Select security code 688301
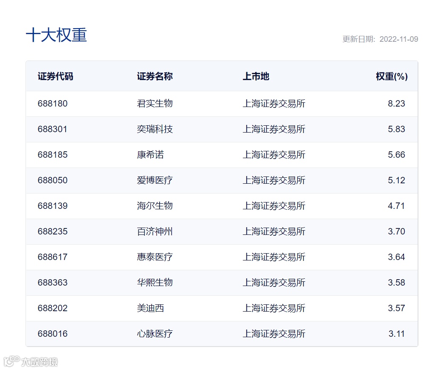The height and width of the screenshot is (370, 444). (53, 129)
